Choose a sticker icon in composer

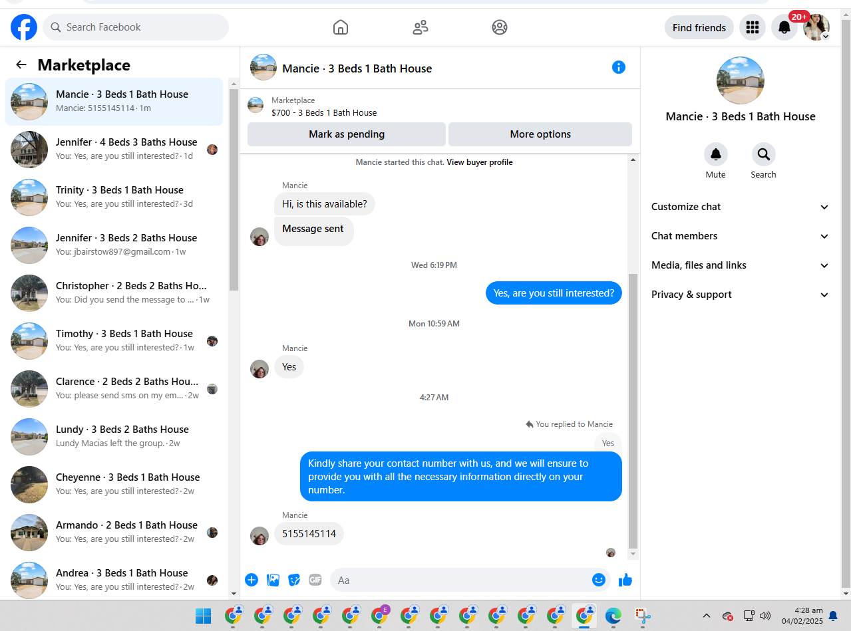[x=294, y=580]
